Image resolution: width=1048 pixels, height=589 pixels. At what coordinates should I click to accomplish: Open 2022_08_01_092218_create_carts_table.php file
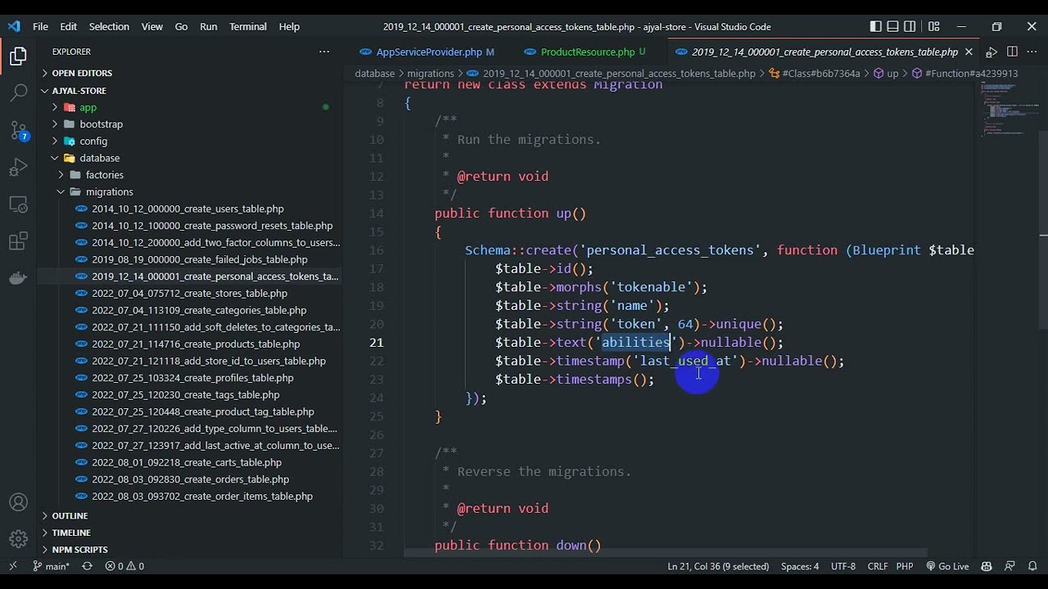point(187,462)
